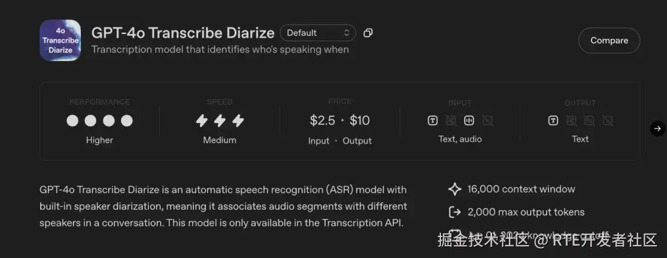Click the disabled image icon under Input
This screenshot has width=667, height=258.
point(451,121)
